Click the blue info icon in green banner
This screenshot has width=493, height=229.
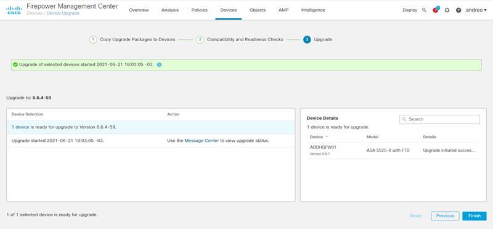point(159,65)
